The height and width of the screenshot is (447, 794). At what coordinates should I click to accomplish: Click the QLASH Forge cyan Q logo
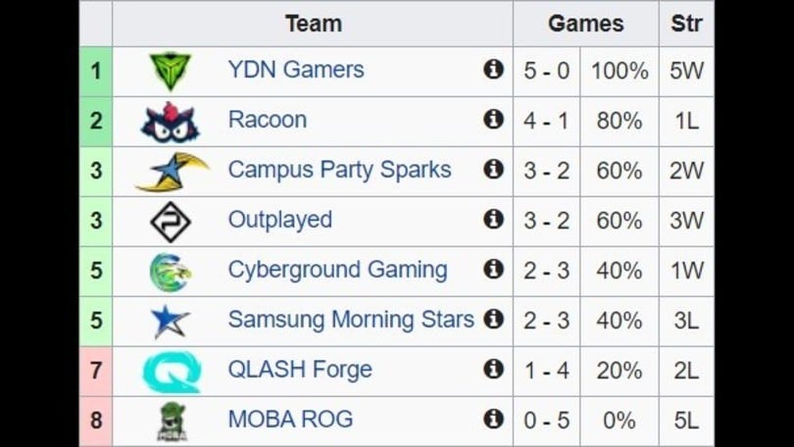click(x=172, y=372)
